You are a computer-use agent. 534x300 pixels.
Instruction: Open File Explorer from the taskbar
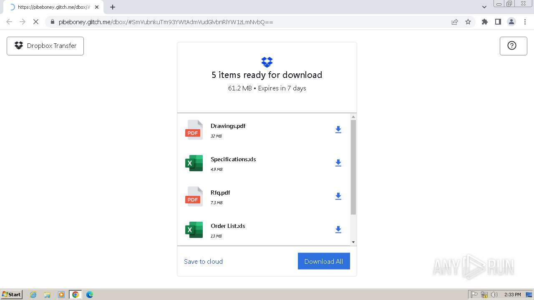[47, 295]
